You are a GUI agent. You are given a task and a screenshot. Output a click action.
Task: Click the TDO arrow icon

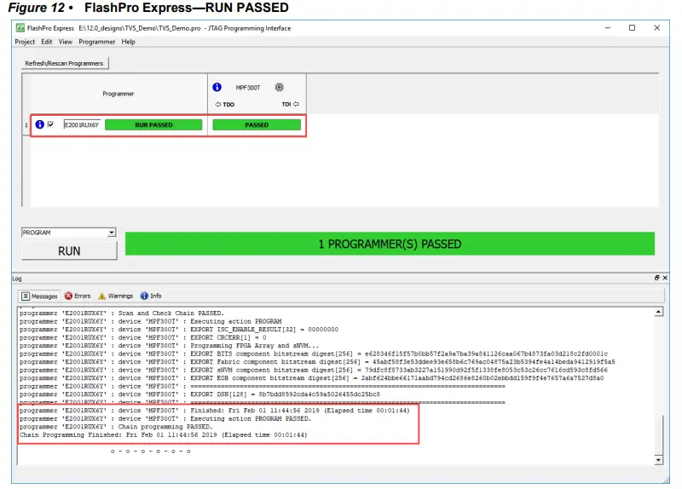(218, 104)
